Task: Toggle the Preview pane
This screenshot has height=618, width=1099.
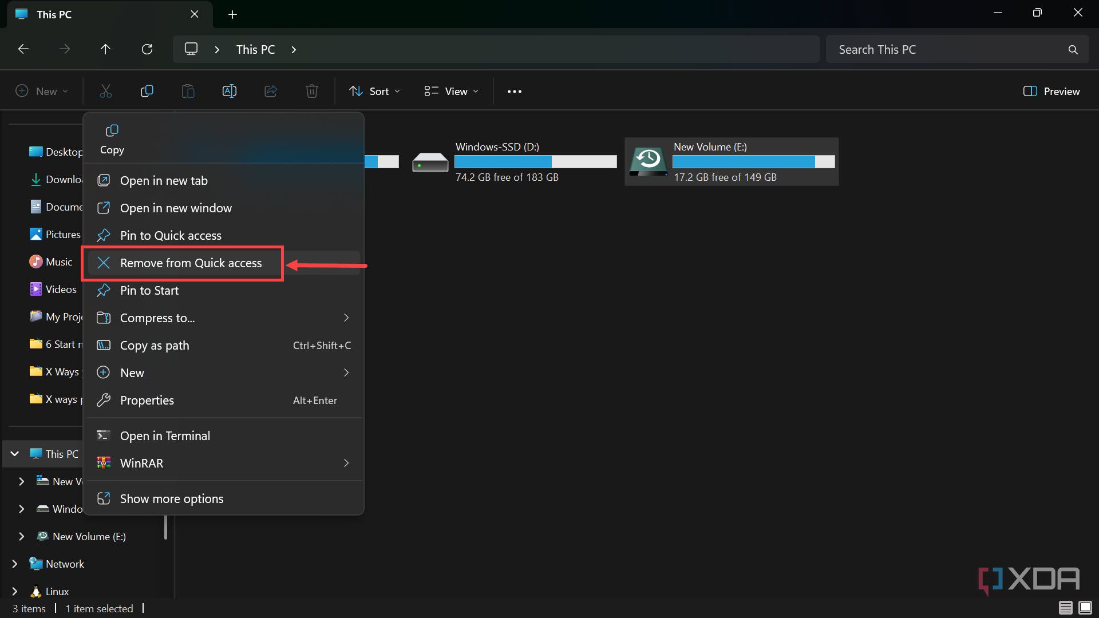Action: tap(1051, 92)
